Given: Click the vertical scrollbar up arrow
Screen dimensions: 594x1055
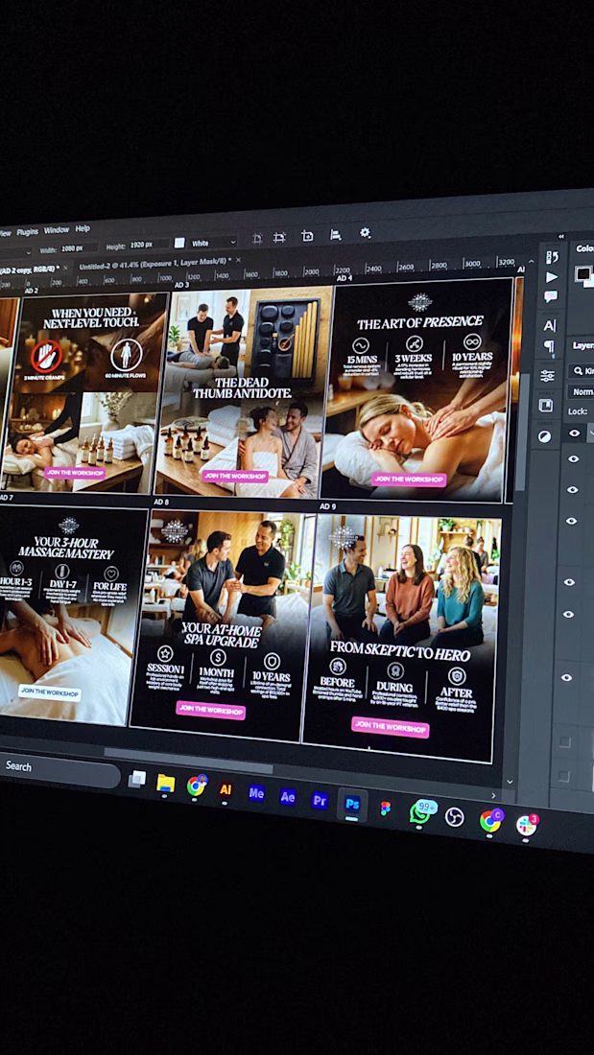Looking at the screenshot, I should (532, 262).
